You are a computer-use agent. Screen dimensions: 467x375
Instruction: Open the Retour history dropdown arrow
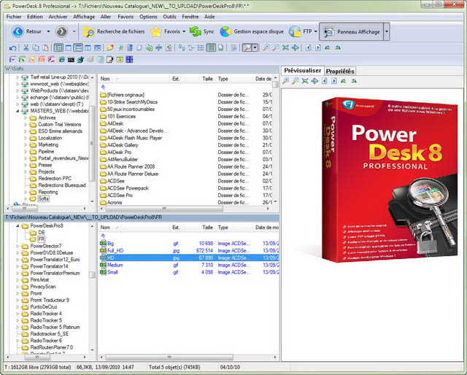tap(48, 31)
